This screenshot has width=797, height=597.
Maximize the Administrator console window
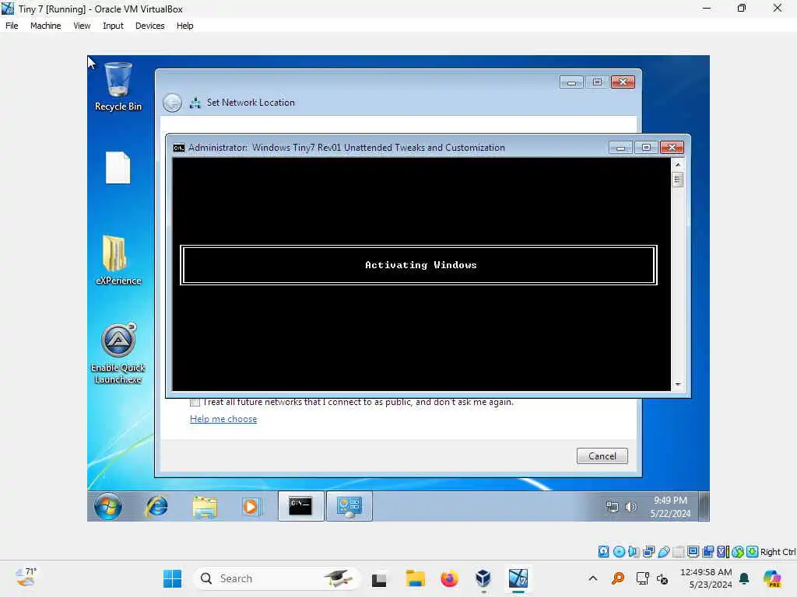pos(646,148)
